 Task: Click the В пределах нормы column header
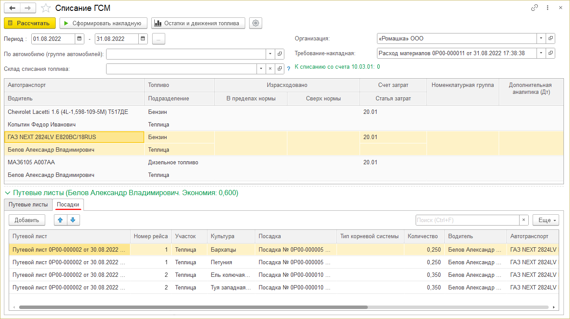click(251, 98)
